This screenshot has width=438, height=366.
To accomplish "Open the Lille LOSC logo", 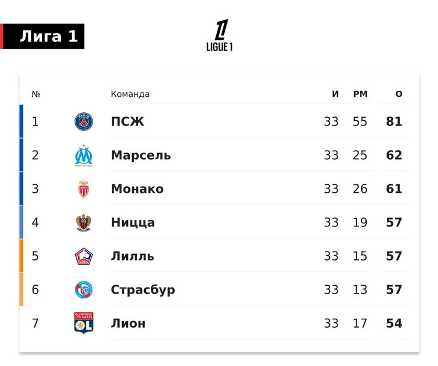I will tap(84, 256).
